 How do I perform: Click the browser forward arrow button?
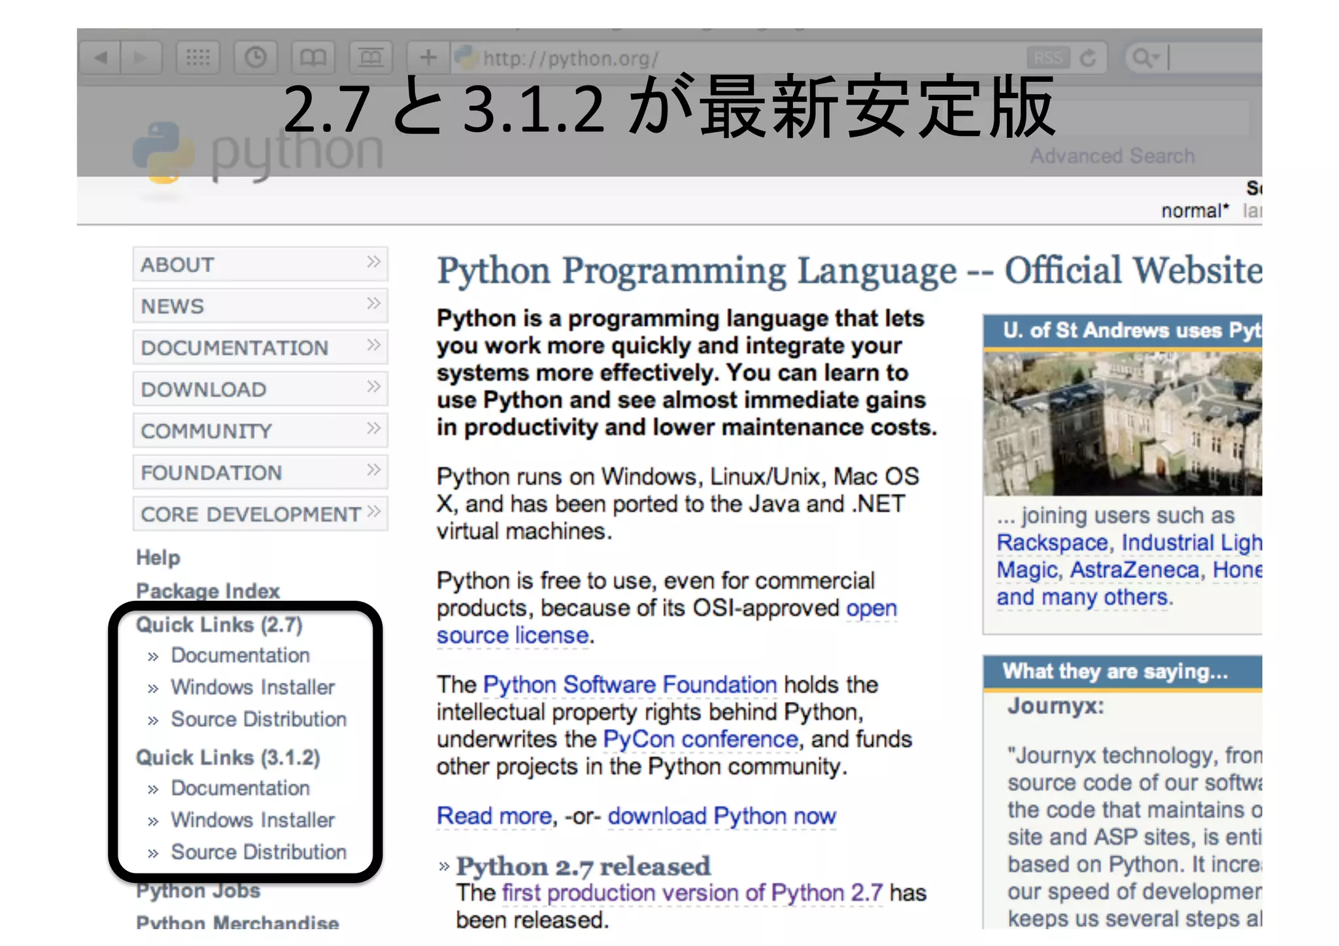(140, 58)
